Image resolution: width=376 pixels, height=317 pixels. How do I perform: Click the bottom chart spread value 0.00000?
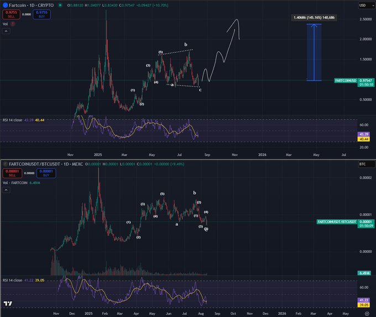coord(29,173)
